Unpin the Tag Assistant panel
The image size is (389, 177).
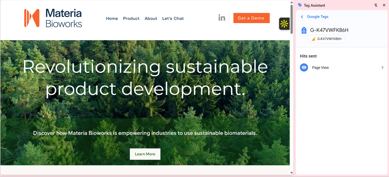376,5
